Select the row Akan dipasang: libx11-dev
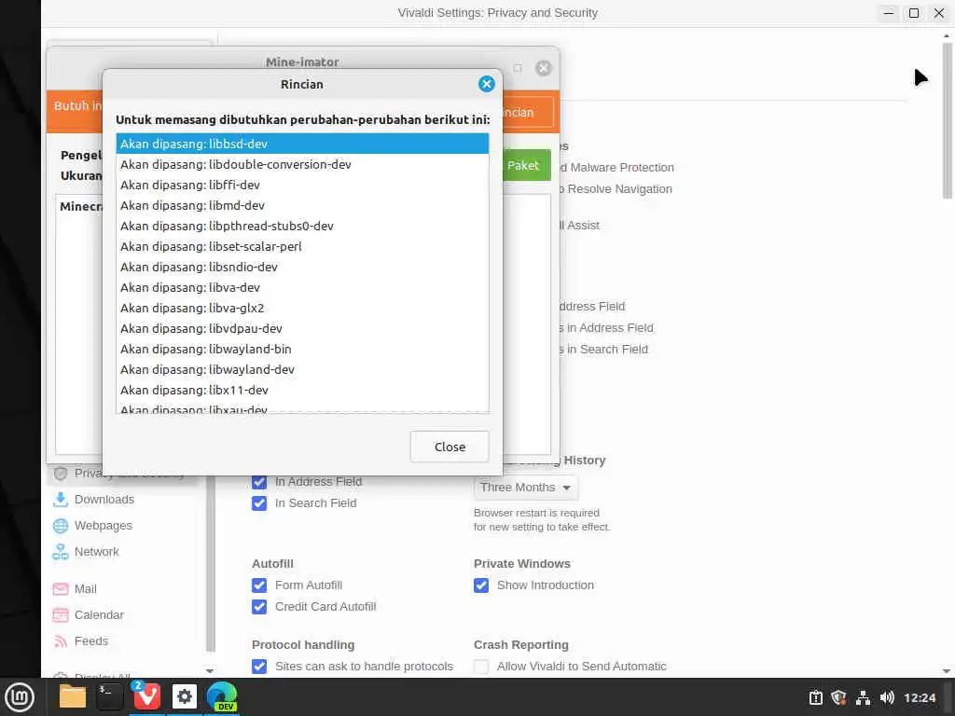The image size is (955, 716). (x=302, y=391)
